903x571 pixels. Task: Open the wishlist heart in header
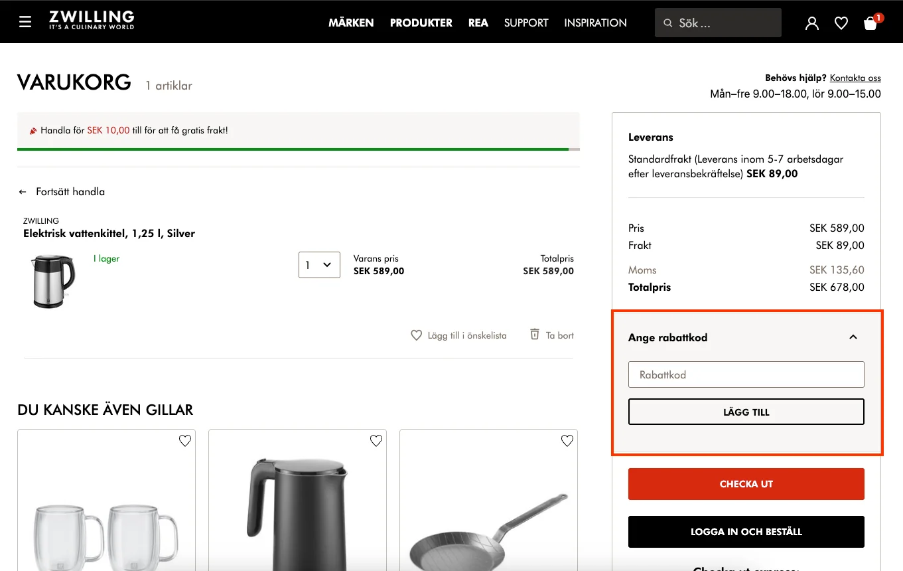pos(841,23)
